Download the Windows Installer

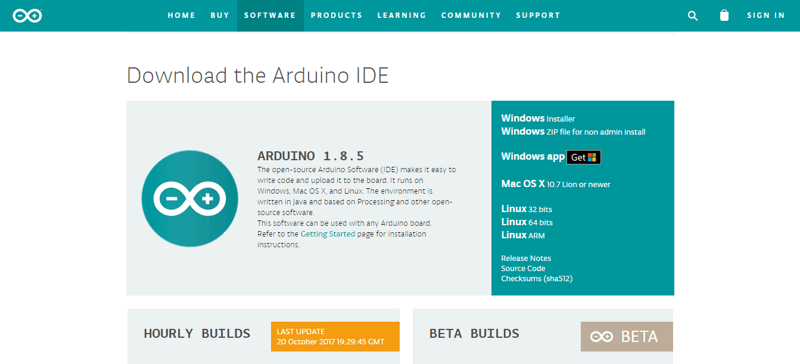(538, 119)
